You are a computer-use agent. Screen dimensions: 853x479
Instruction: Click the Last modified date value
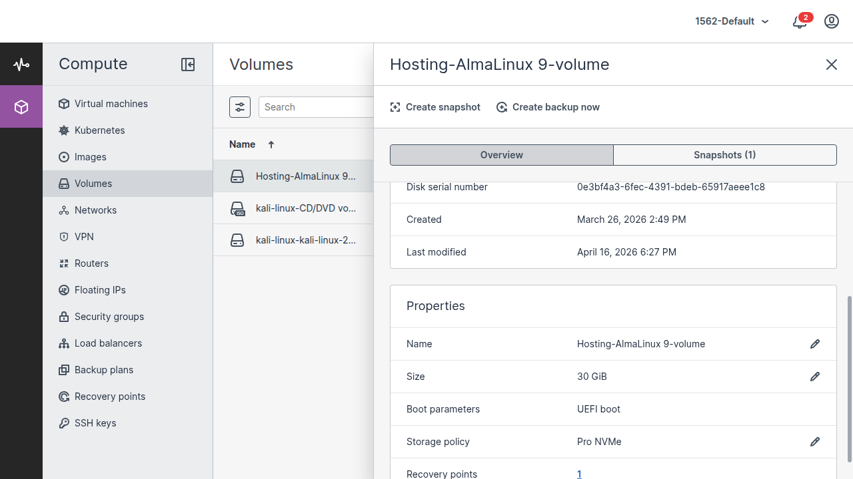coord(627,252)
